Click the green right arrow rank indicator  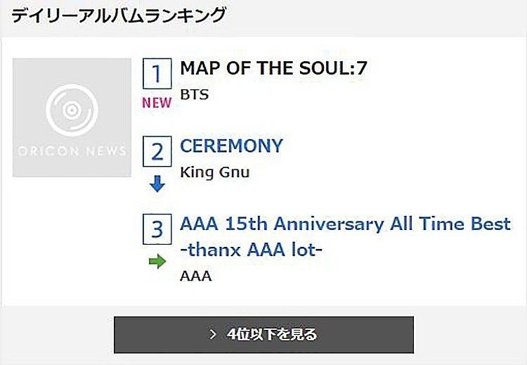[157, 261]
